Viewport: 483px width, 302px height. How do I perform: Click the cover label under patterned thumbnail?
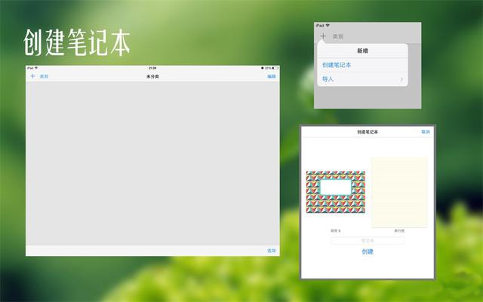[335, 231]
